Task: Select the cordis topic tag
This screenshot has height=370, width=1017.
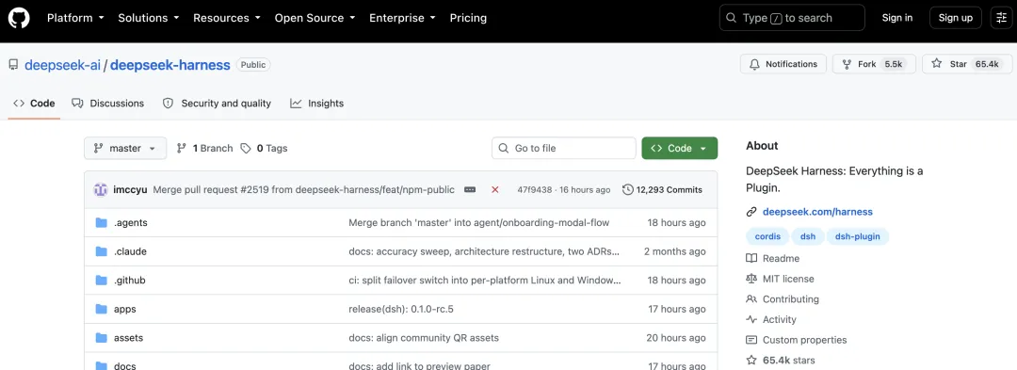Action: pos(768,236)
